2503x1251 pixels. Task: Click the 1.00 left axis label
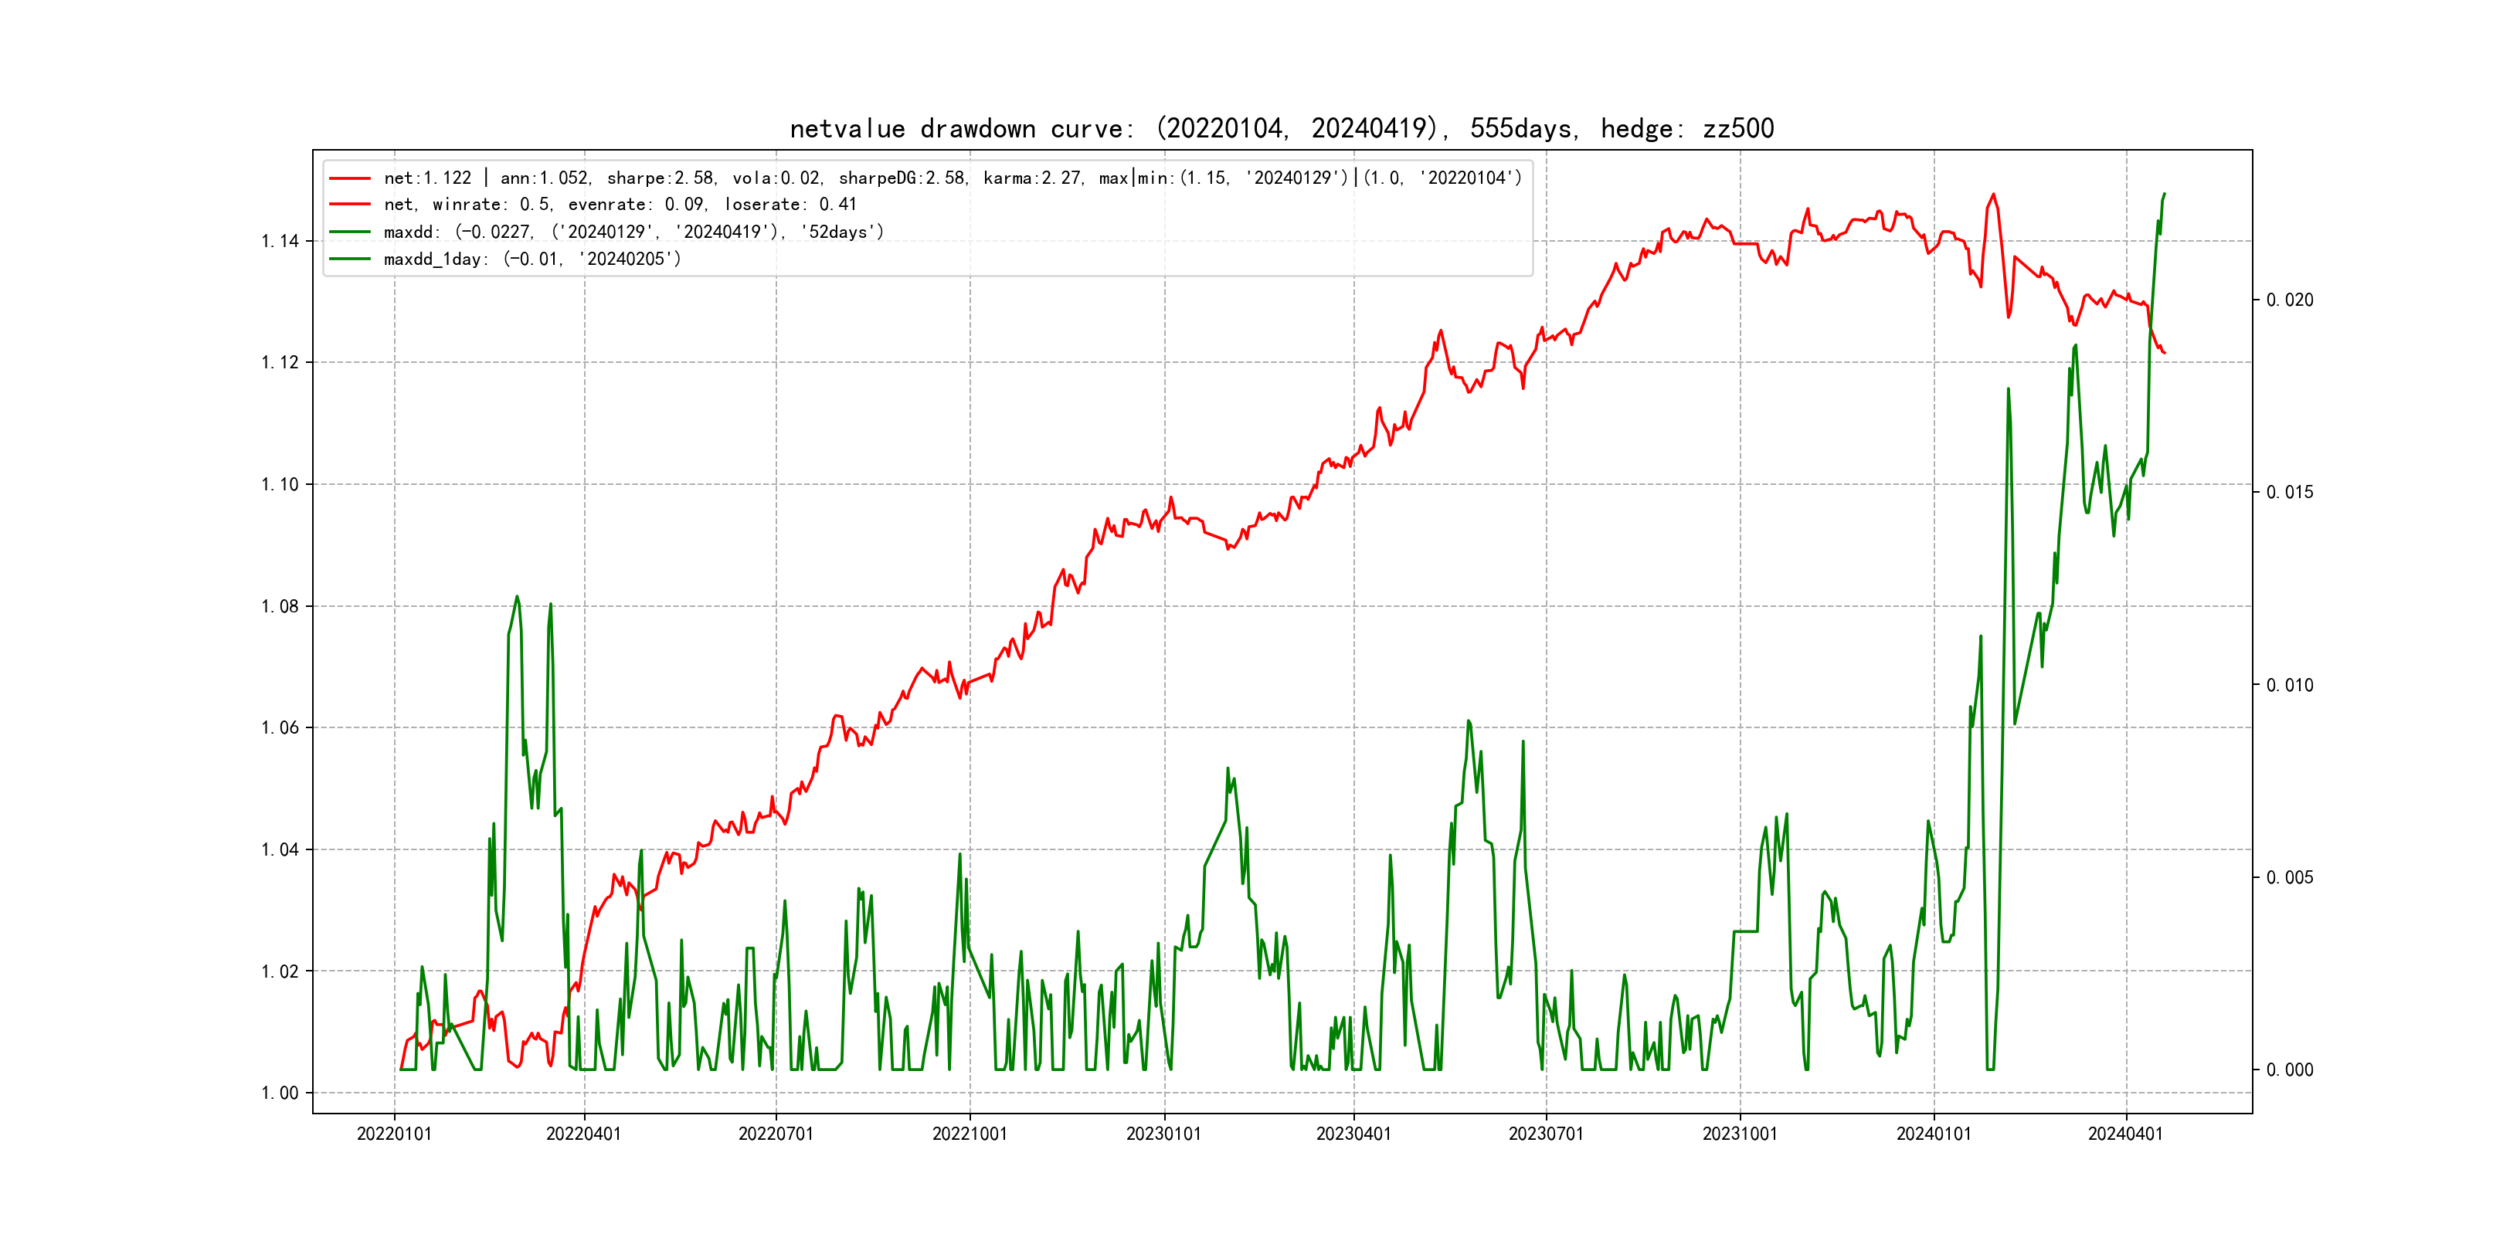pos(280,1093)
